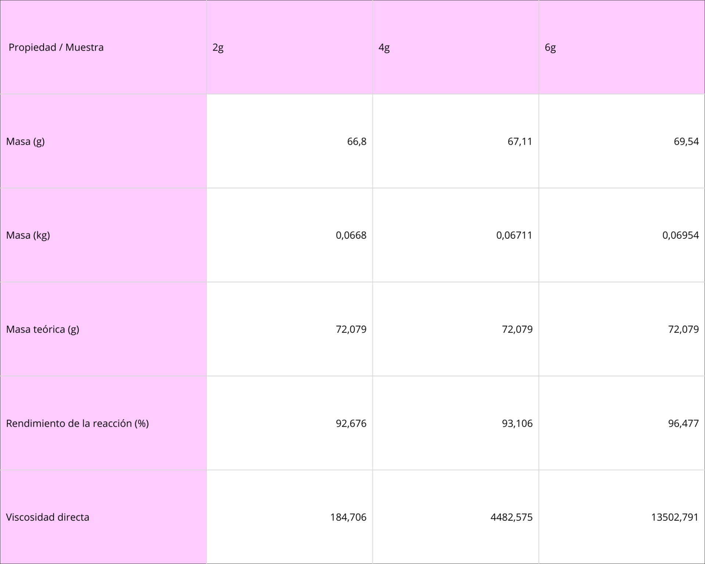This screenshot has height=564, width=705.
Task: Click the cell containing 0,0668
Action: click(x=289, y=235)
